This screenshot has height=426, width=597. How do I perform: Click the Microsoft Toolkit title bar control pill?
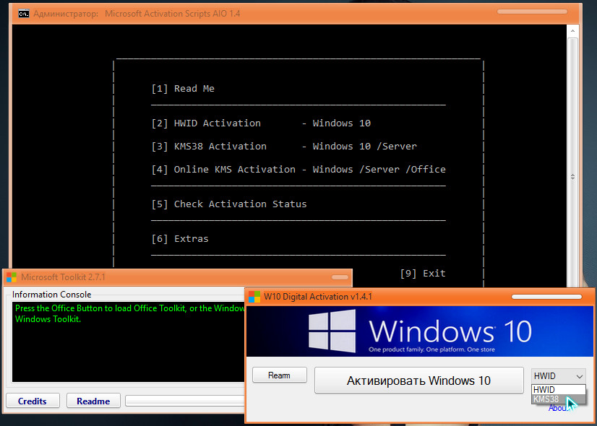tap(339, 277)
